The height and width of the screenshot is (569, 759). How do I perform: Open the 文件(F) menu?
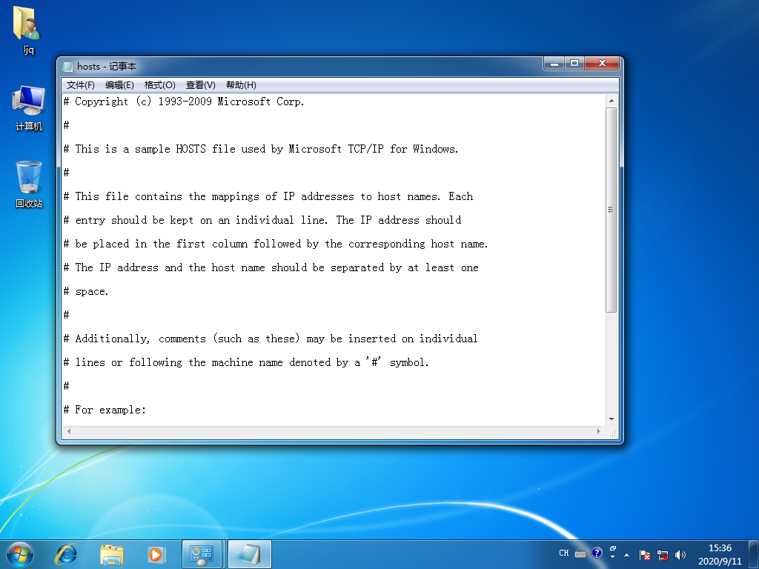(80, 85)
